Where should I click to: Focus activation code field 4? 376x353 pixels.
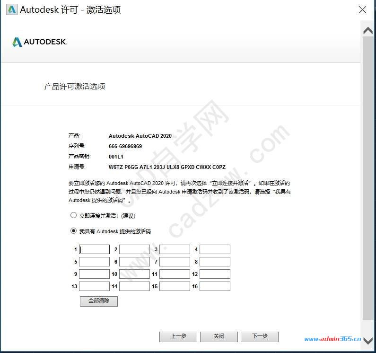(215, 249)
